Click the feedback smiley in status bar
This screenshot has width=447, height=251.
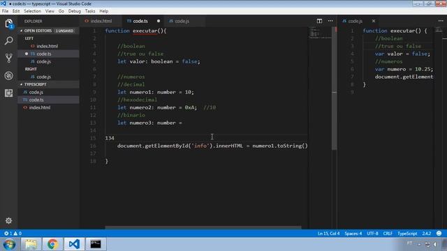[439, 234]
